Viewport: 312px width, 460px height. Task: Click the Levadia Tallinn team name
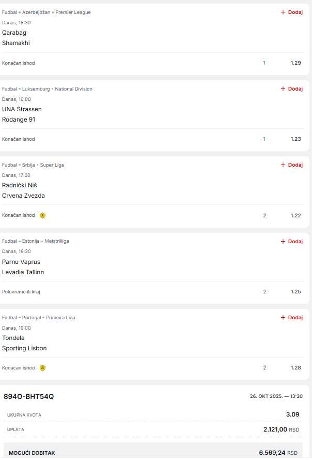tap(23, 272)
